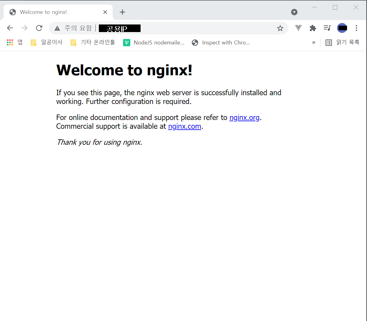Open the Vue devtools extension icon
The height and width of the screenshot is (321, 367).
click(298, 28)
